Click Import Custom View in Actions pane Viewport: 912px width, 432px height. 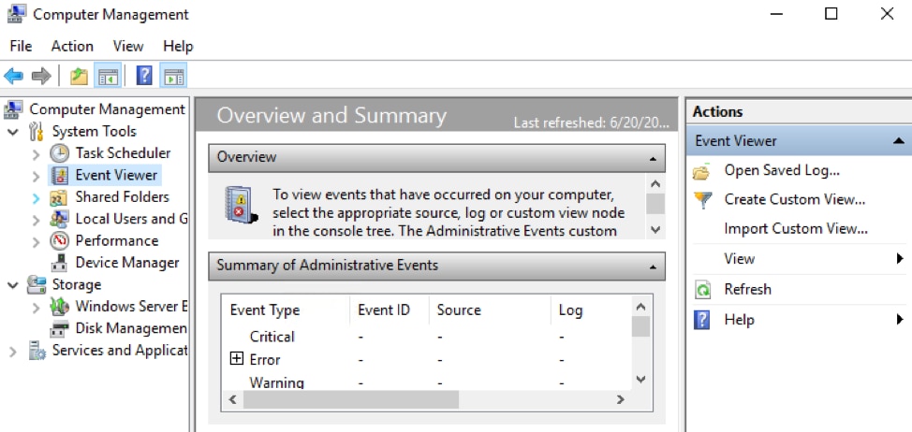click(795, 229)
